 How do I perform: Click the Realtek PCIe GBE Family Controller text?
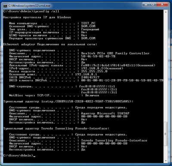[x=115, y=53]
